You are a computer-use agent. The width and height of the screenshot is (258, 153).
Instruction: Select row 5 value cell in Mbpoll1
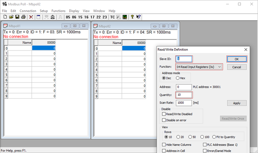coord(44,75)
